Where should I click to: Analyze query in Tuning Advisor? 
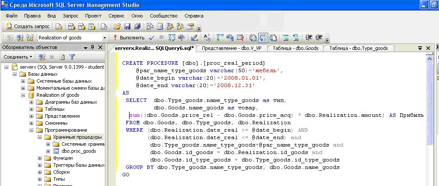[x=182, y=38]
